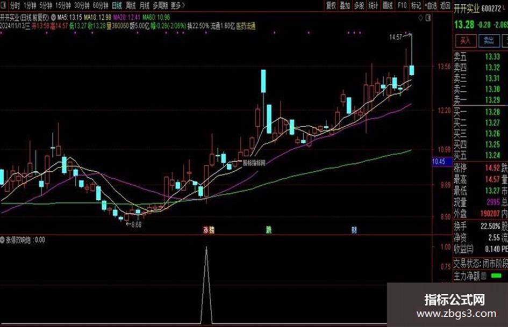Click the 现量 2995 value
The image size is (508, 327).
tap(493, 202)
